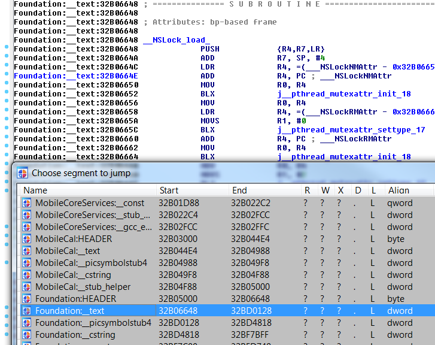The image size is (435, 345).
Task: Click the Foundation:HEADER segment icon
Action: pyautogui.click(x=27, y=299)
